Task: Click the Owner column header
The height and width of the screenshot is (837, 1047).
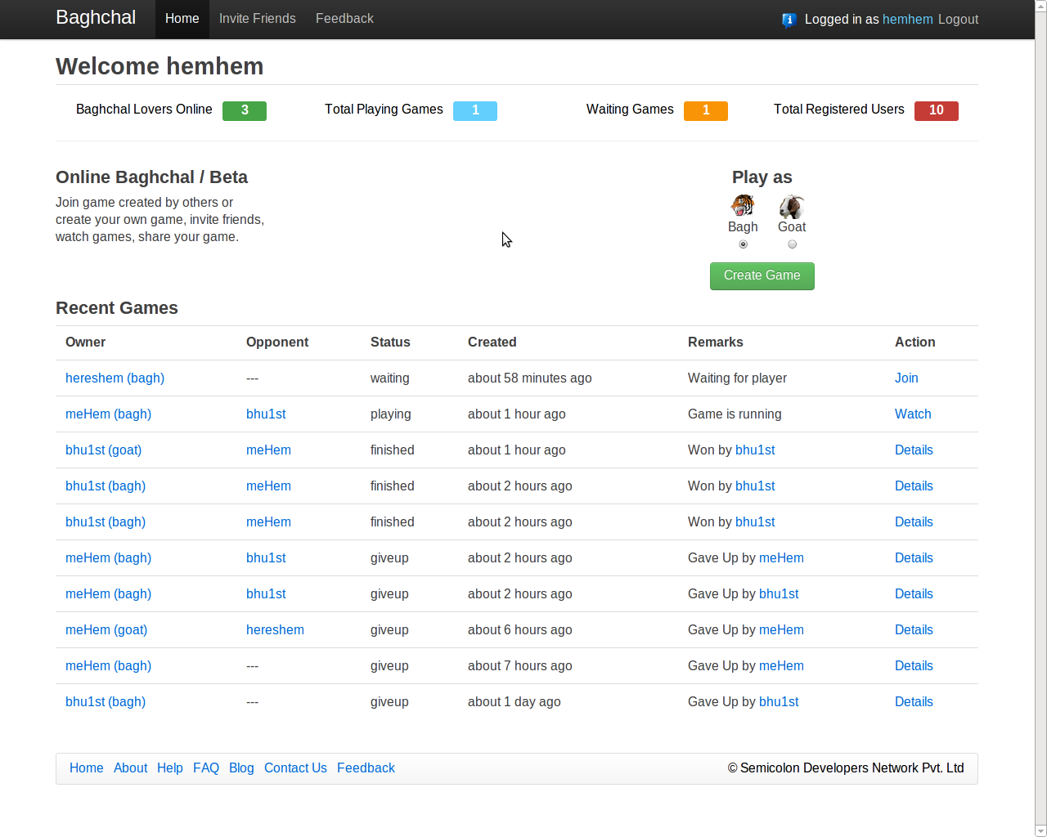Action: 85,342
